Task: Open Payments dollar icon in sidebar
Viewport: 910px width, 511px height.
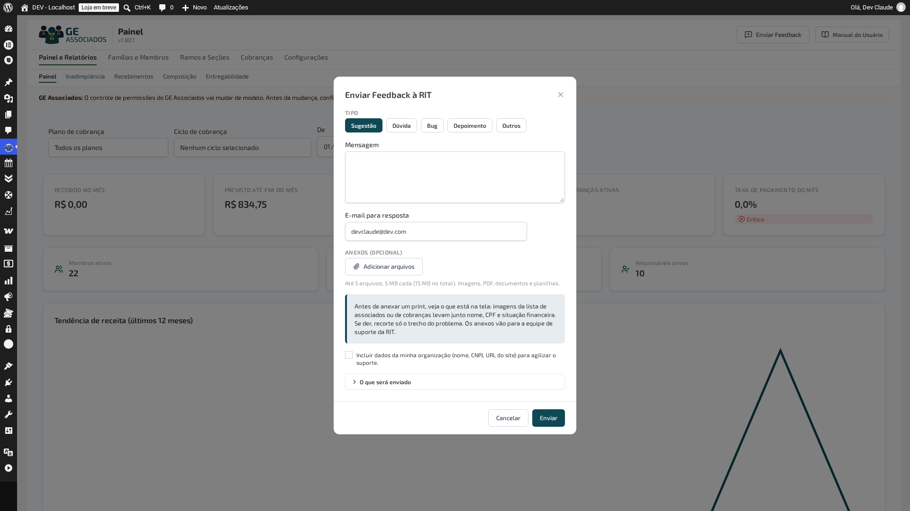Action: coord(9,264)
